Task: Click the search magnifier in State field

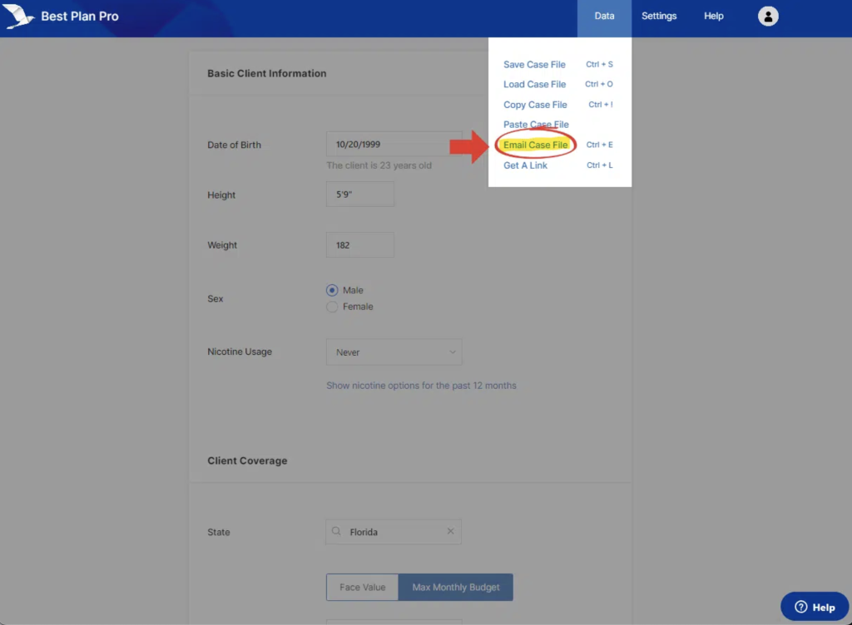Action: tap(337, 532)
